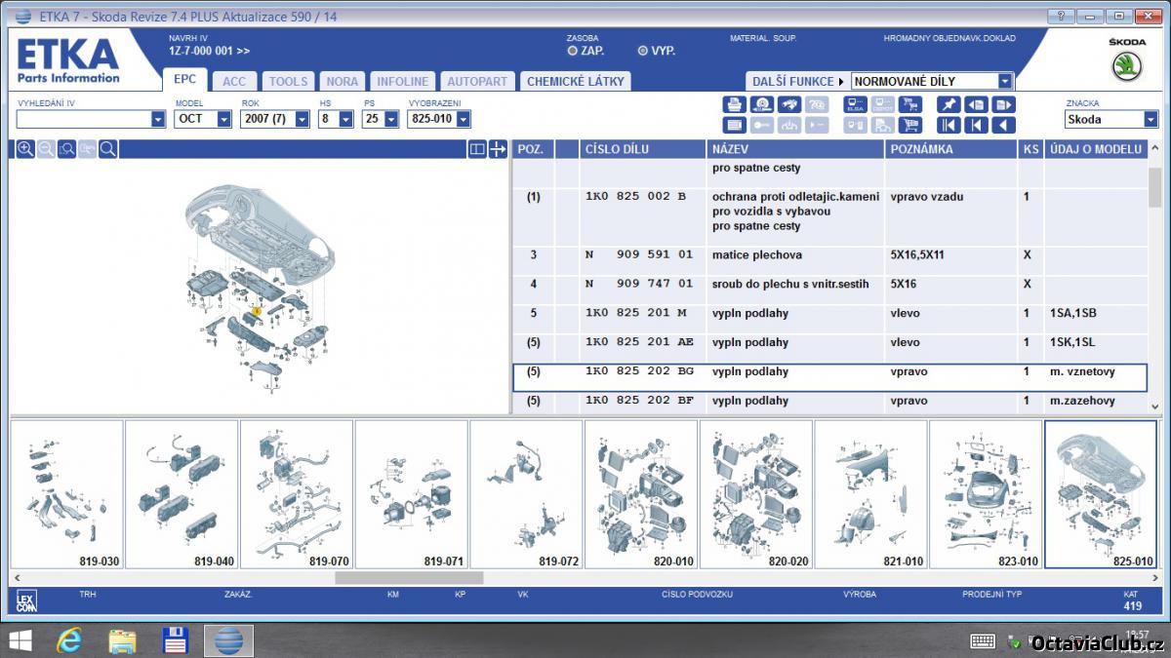This screenshot has height=658, width=1171.
Task: Click the shopping cart icon
Action: (910, 125)
